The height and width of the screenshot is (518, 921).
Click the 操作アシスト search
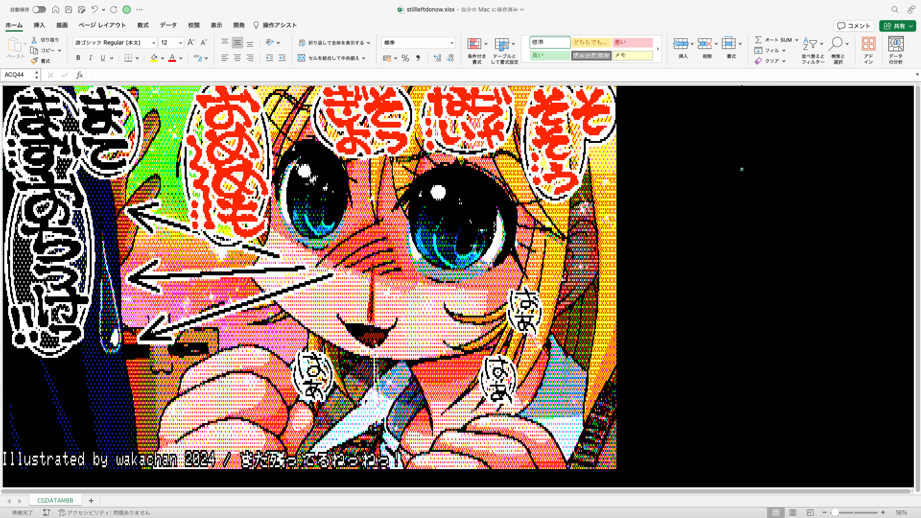point(275,25)
